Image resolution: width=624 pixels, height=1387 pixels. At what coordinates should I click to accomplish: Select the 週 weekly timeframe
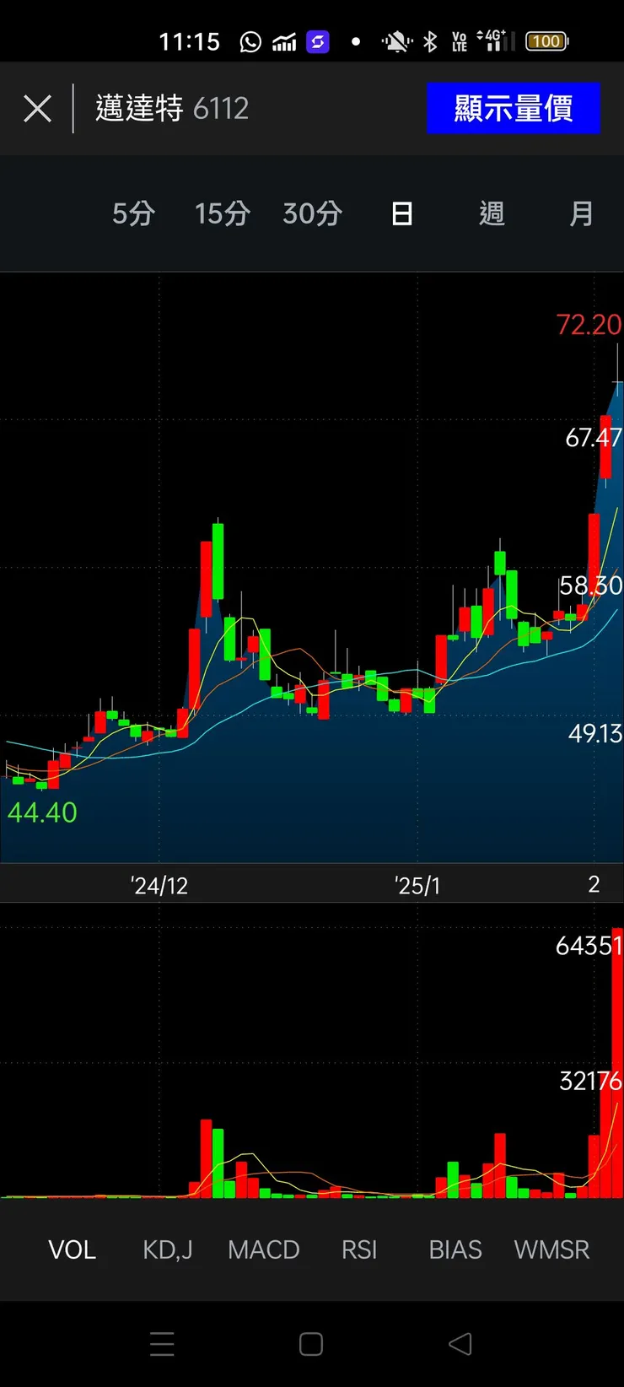[x=492, y=213]
